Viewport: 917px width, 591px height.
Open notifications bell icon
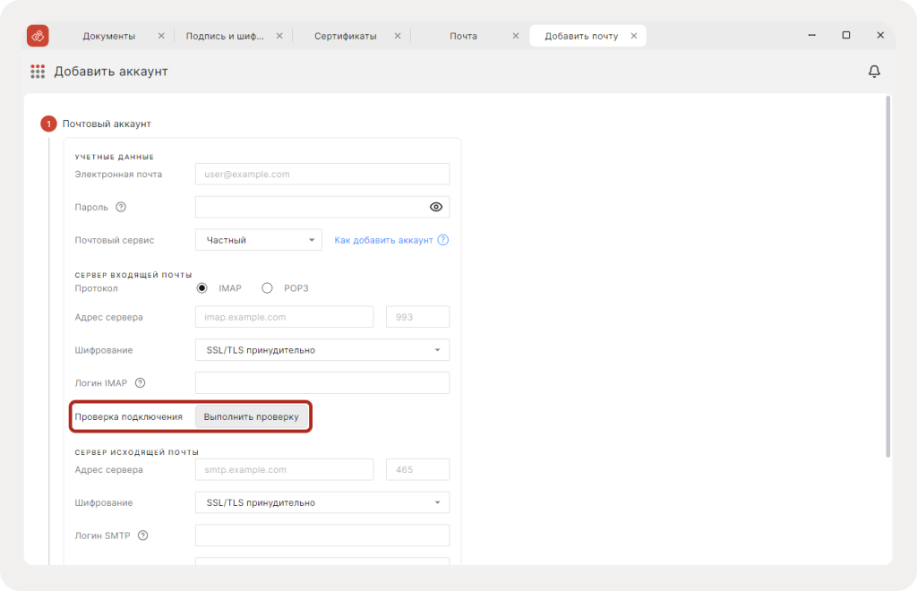(874, 72)
